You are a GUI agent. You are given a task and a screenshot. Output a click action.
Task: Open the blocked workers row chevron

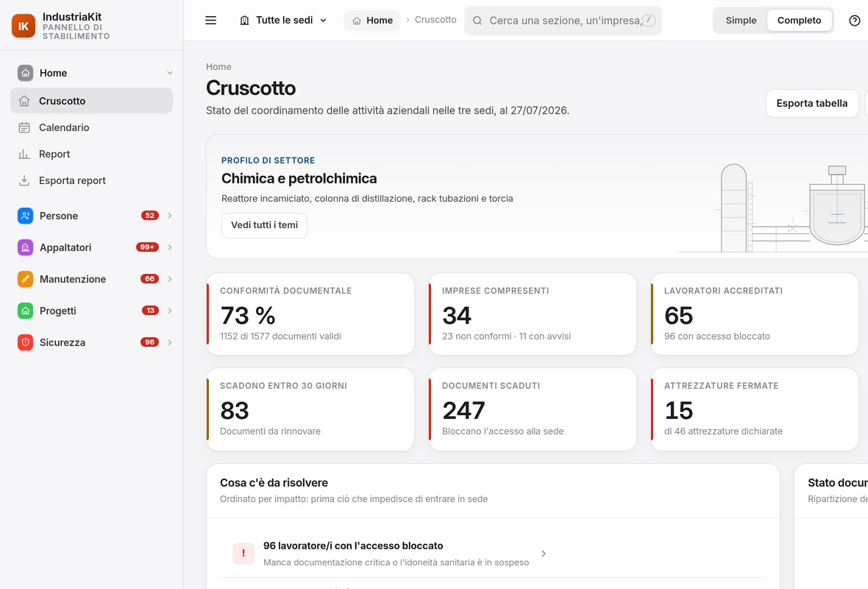[544, 554]
